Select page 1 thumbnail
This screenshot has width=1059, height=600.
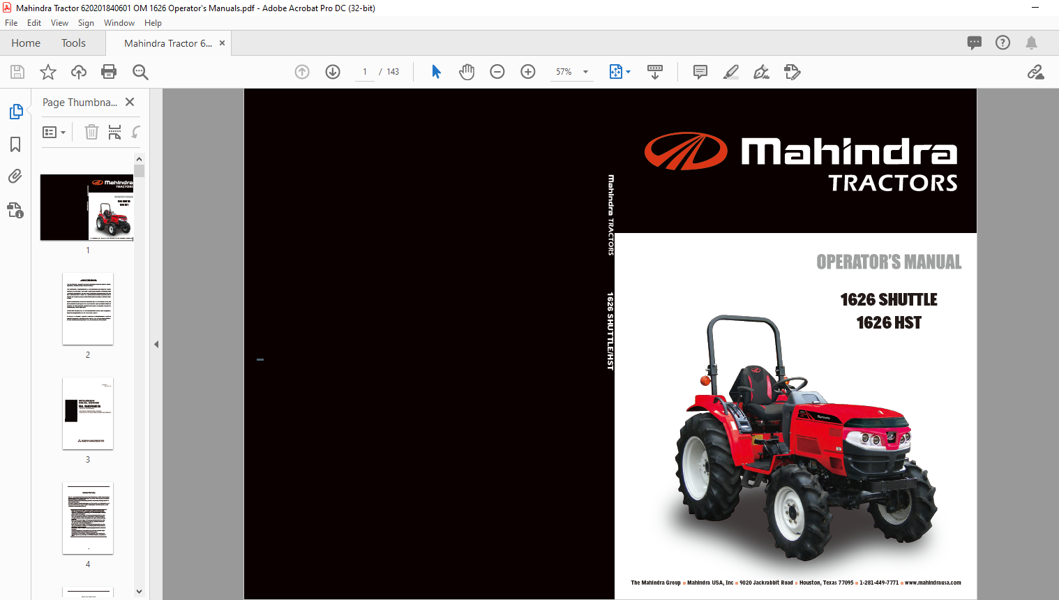tap(87, 207)
